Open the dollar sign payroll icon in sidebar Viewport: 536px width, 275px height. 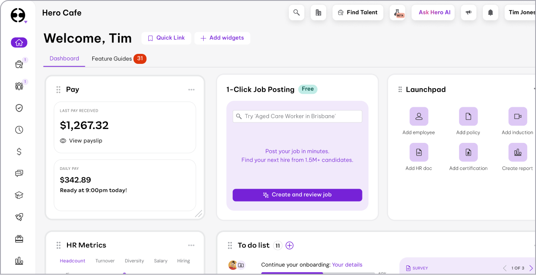[x=19, y=152]
